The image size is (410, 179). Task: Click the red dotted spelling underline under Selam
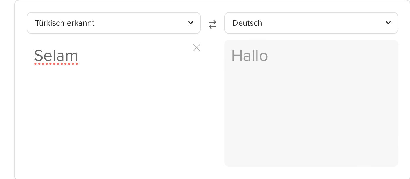(x=56, y=64)
